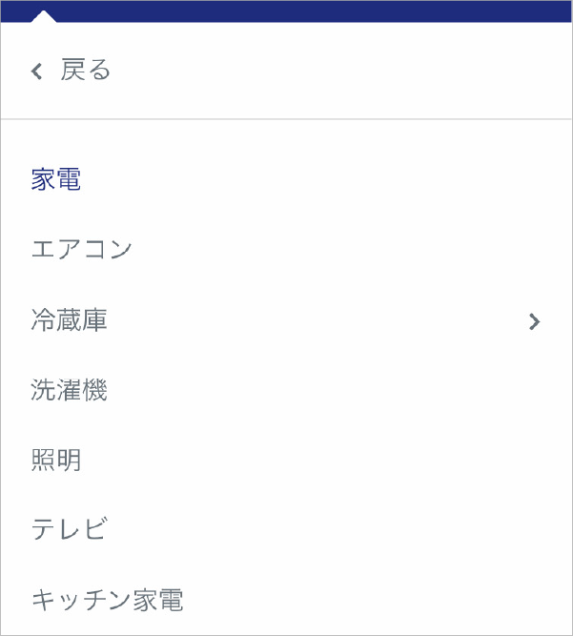Select the キッチン家電 category
This screenshot has width=573, height=636.
pyautogui.click(x=108, y=600)
